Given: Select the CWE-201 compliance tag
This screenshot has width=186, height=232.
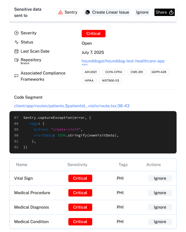Looking at the screenshot, I should [137, 72].
